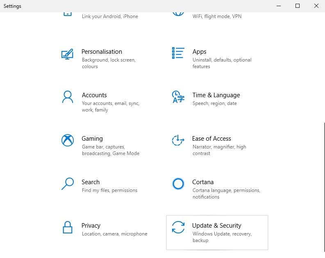Image resolution: width=325 pixels, height=258 pixels.
Task: Click 'Windows Update, recovery, backup' description
Action: click(x=222, y=237)
